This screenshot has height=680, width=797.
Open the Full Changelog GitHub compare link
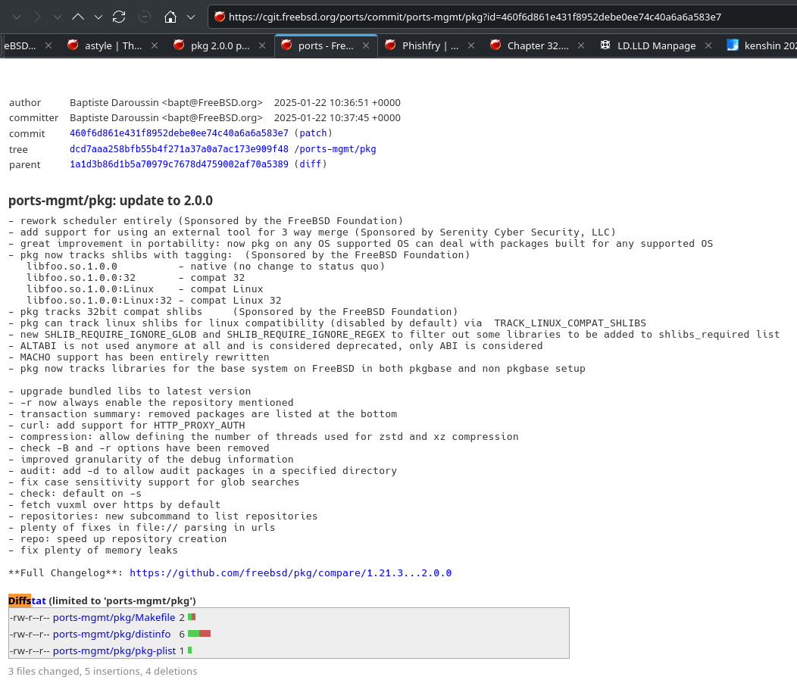tap(290, 573)
